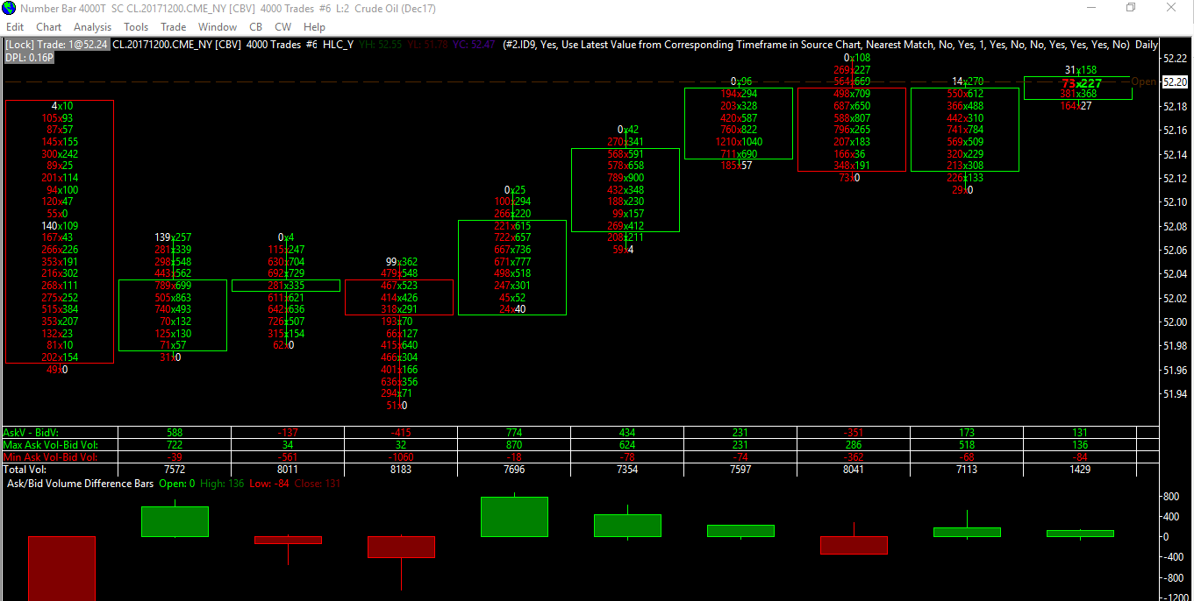Open the Analysis menu
Screen dimensions: 1194x601
tap(93, 27)
